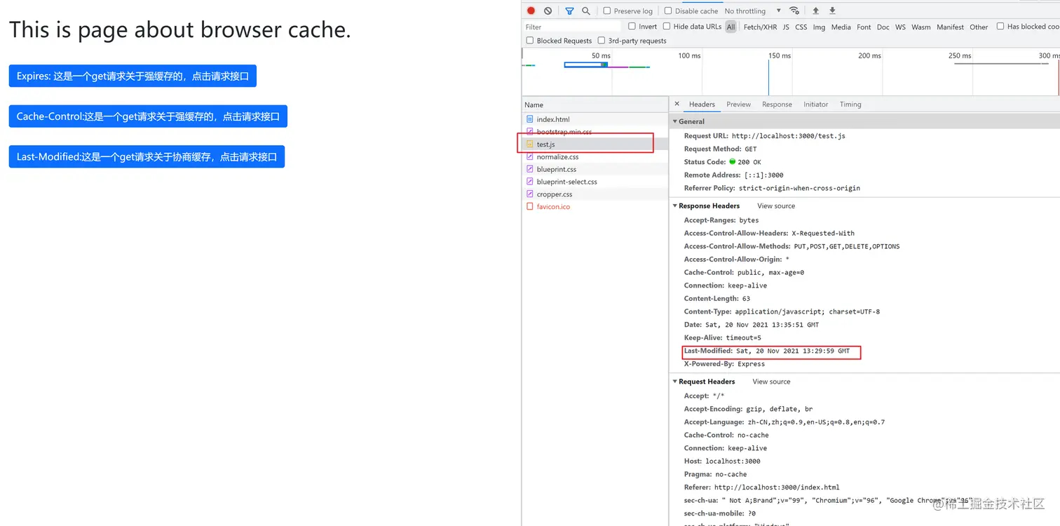Collapse the Request Headers section
This screenshot has width=1060, height=526.
(675, 382)
